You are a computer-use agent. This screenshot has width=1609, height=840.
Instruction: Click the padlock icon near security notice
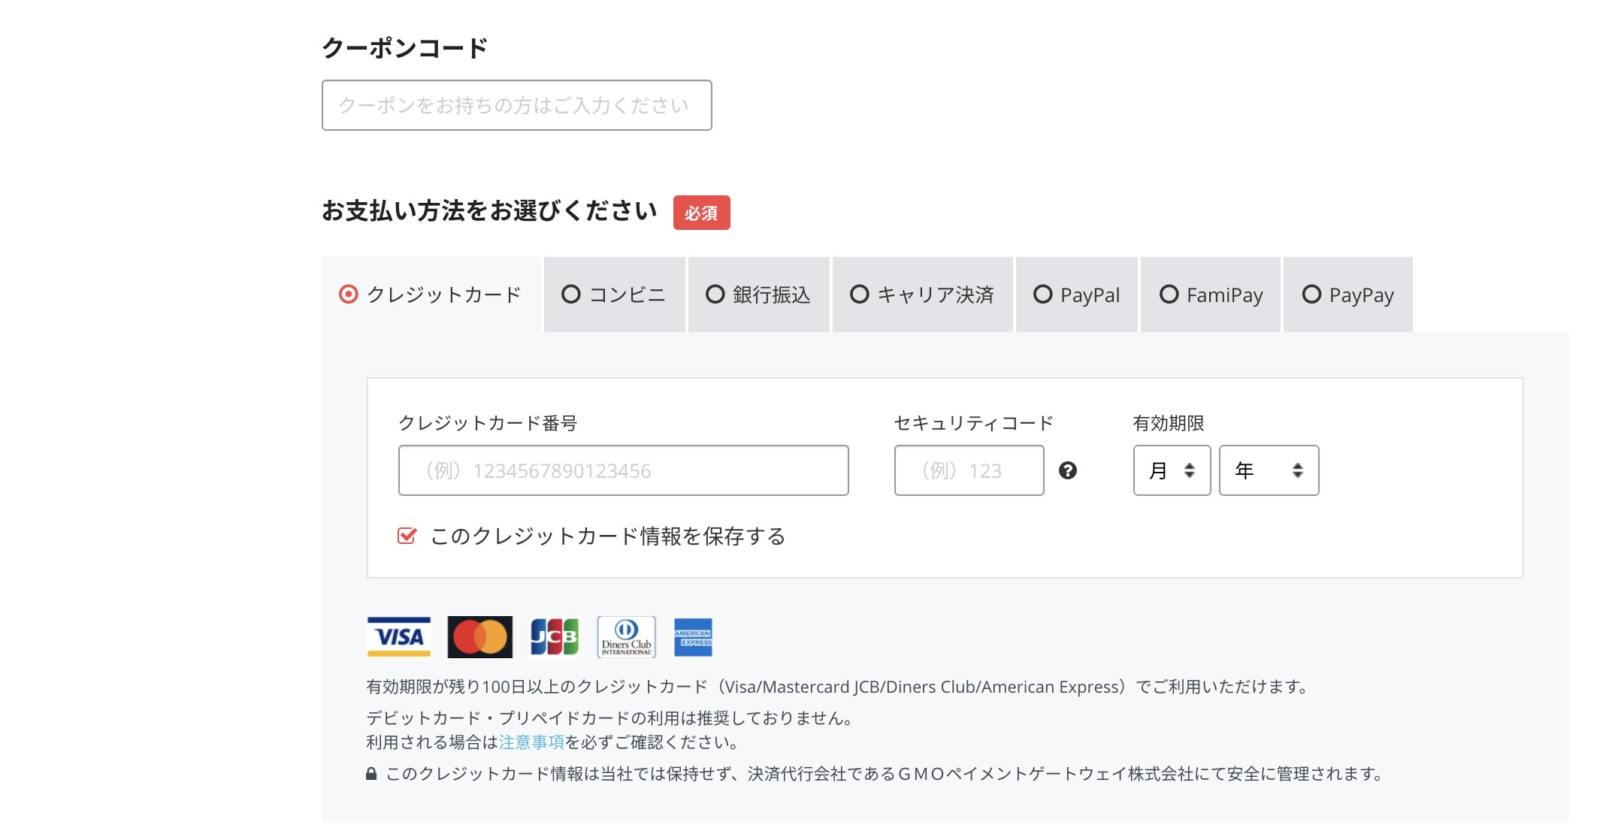371,774
